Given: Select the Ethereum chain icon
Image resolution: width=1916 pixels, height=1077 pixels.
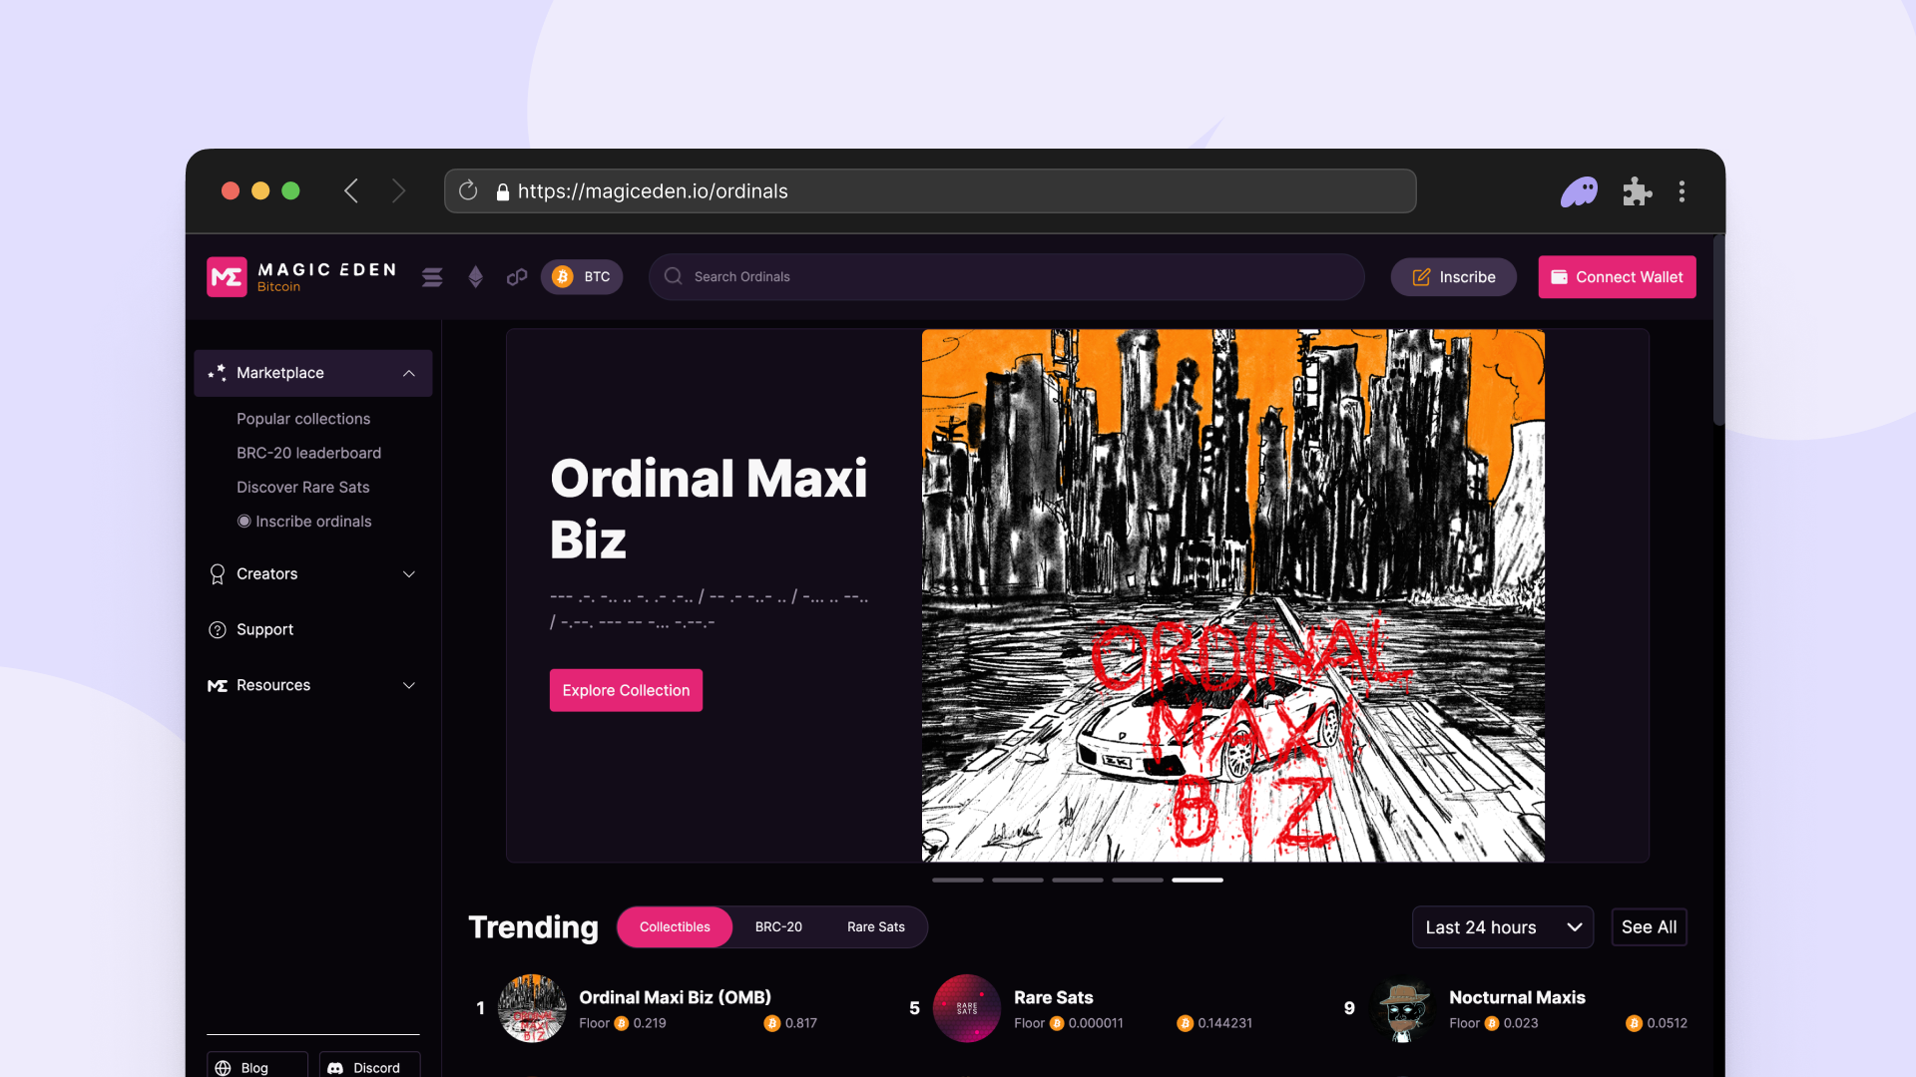Looking at the screenshot, I should click(x=476, y=277).
